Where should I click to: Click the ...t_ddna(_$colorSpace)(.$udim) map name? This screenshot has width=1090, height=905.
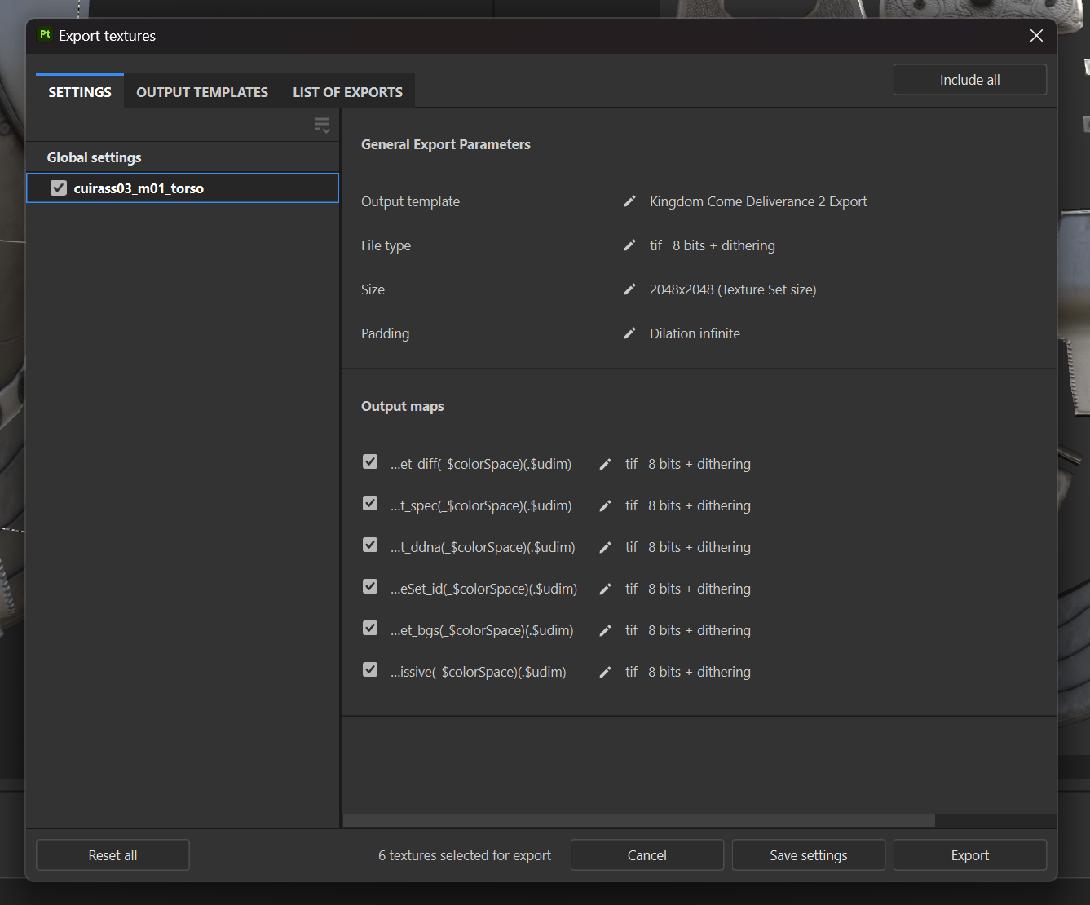pyautogui.click(x=483, y=547)
